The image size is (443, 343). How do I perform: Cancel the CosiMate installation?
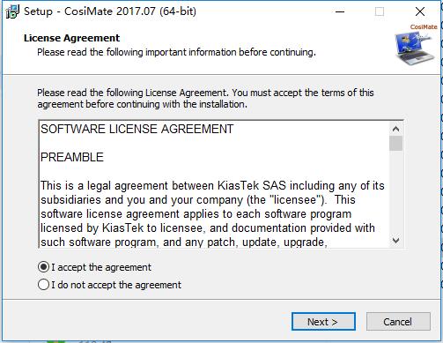(x=398, y=322)
